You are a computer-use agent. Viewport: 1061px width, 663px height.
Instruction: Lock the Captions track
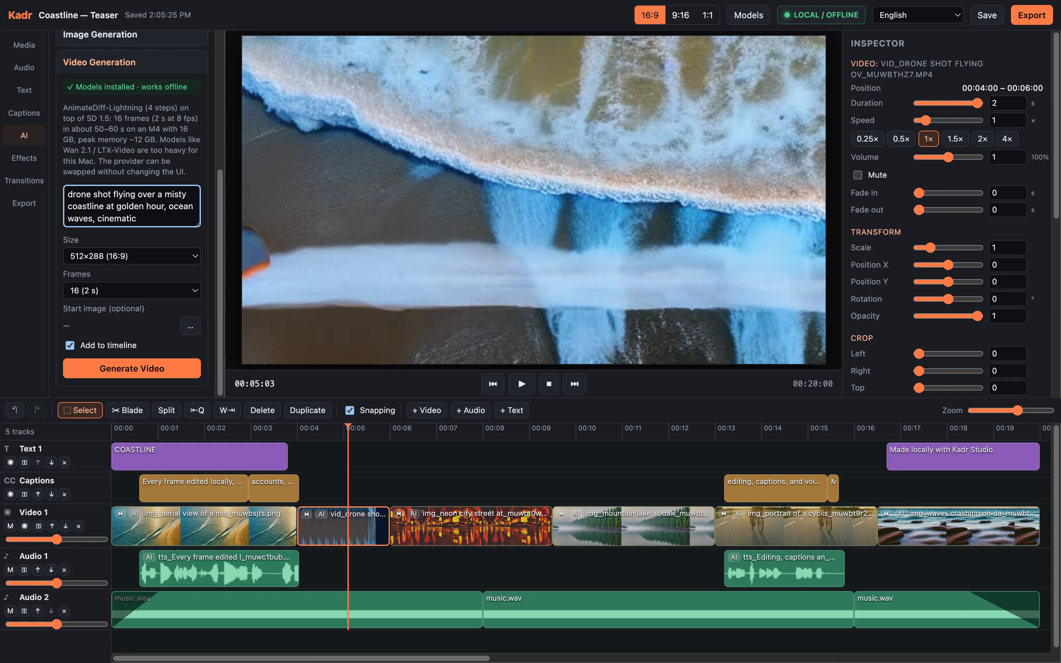pyautogui.click(x=25, y=494)
